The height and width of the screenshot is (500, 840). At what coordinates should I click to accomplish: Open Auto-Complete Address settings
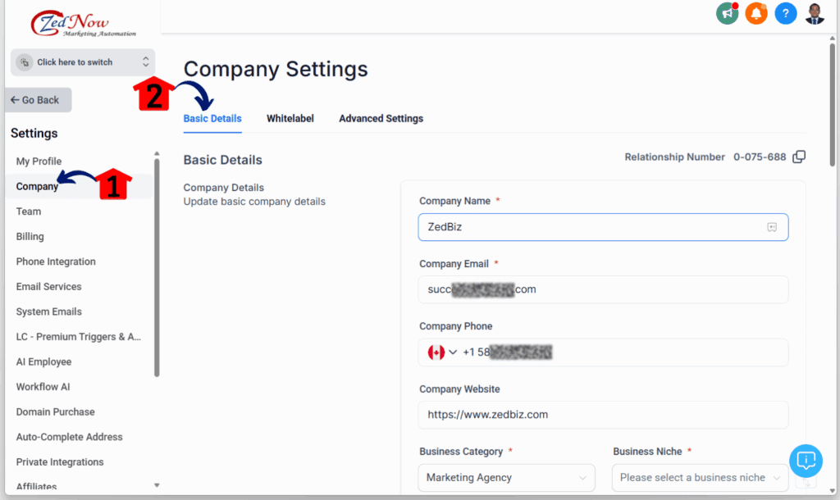[x=69, y=437]
